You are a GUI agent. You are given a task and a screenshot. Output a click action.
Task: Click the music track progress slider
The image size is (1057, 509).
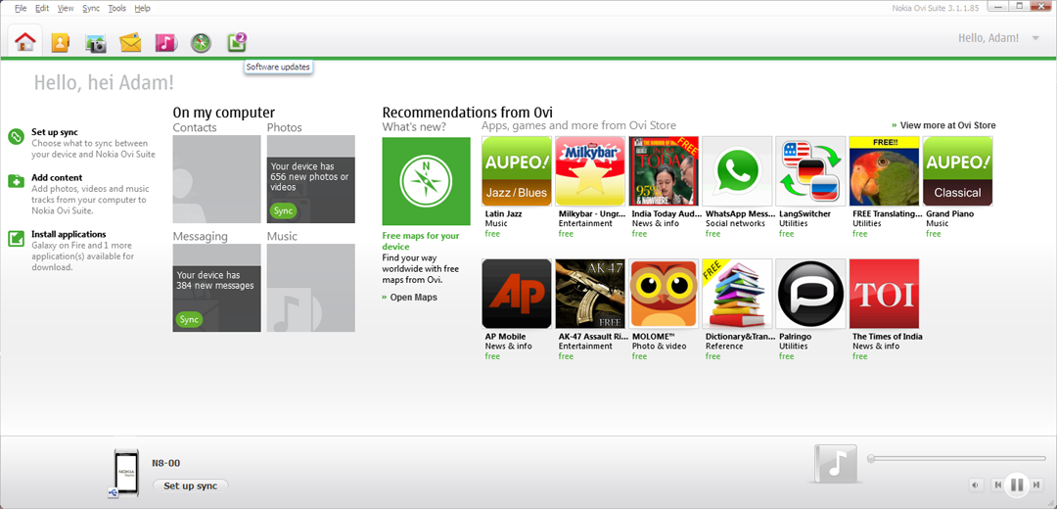tap(954, 458)
